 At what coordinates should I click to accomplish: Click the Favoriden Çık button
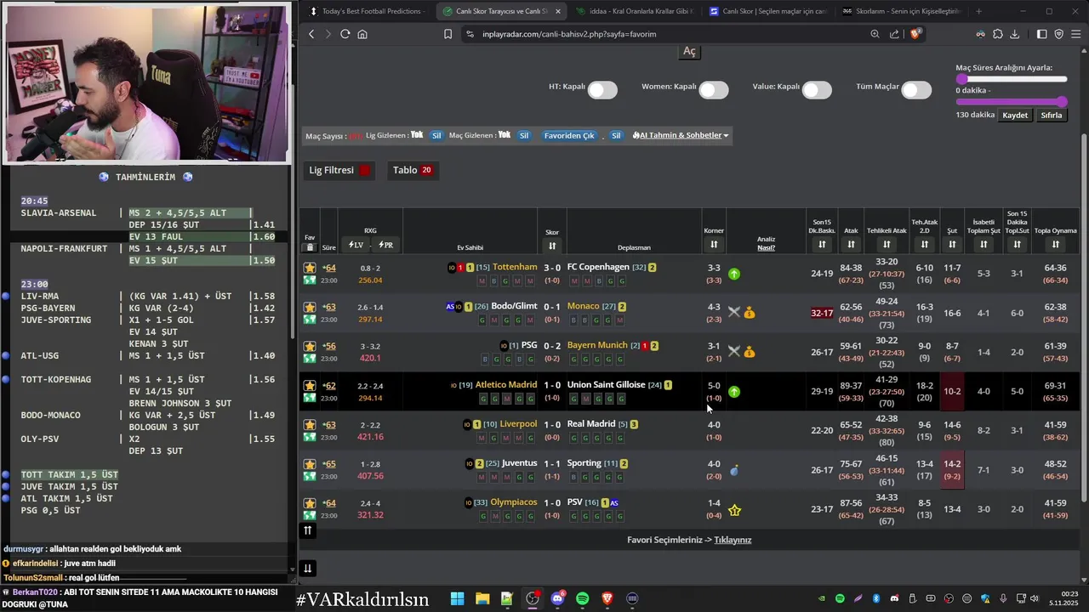pyautogui.click(x=569, y=135)
